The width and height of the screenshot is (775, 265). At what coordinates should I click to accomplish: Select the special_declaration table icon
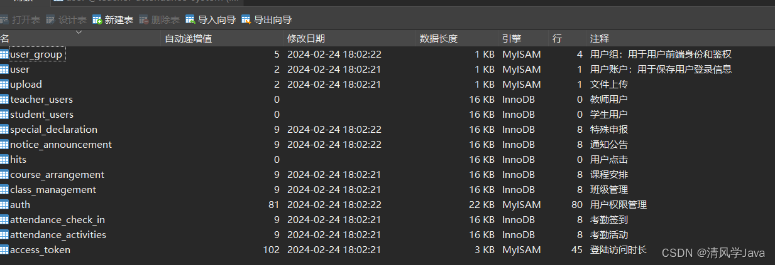pos(4,130)
